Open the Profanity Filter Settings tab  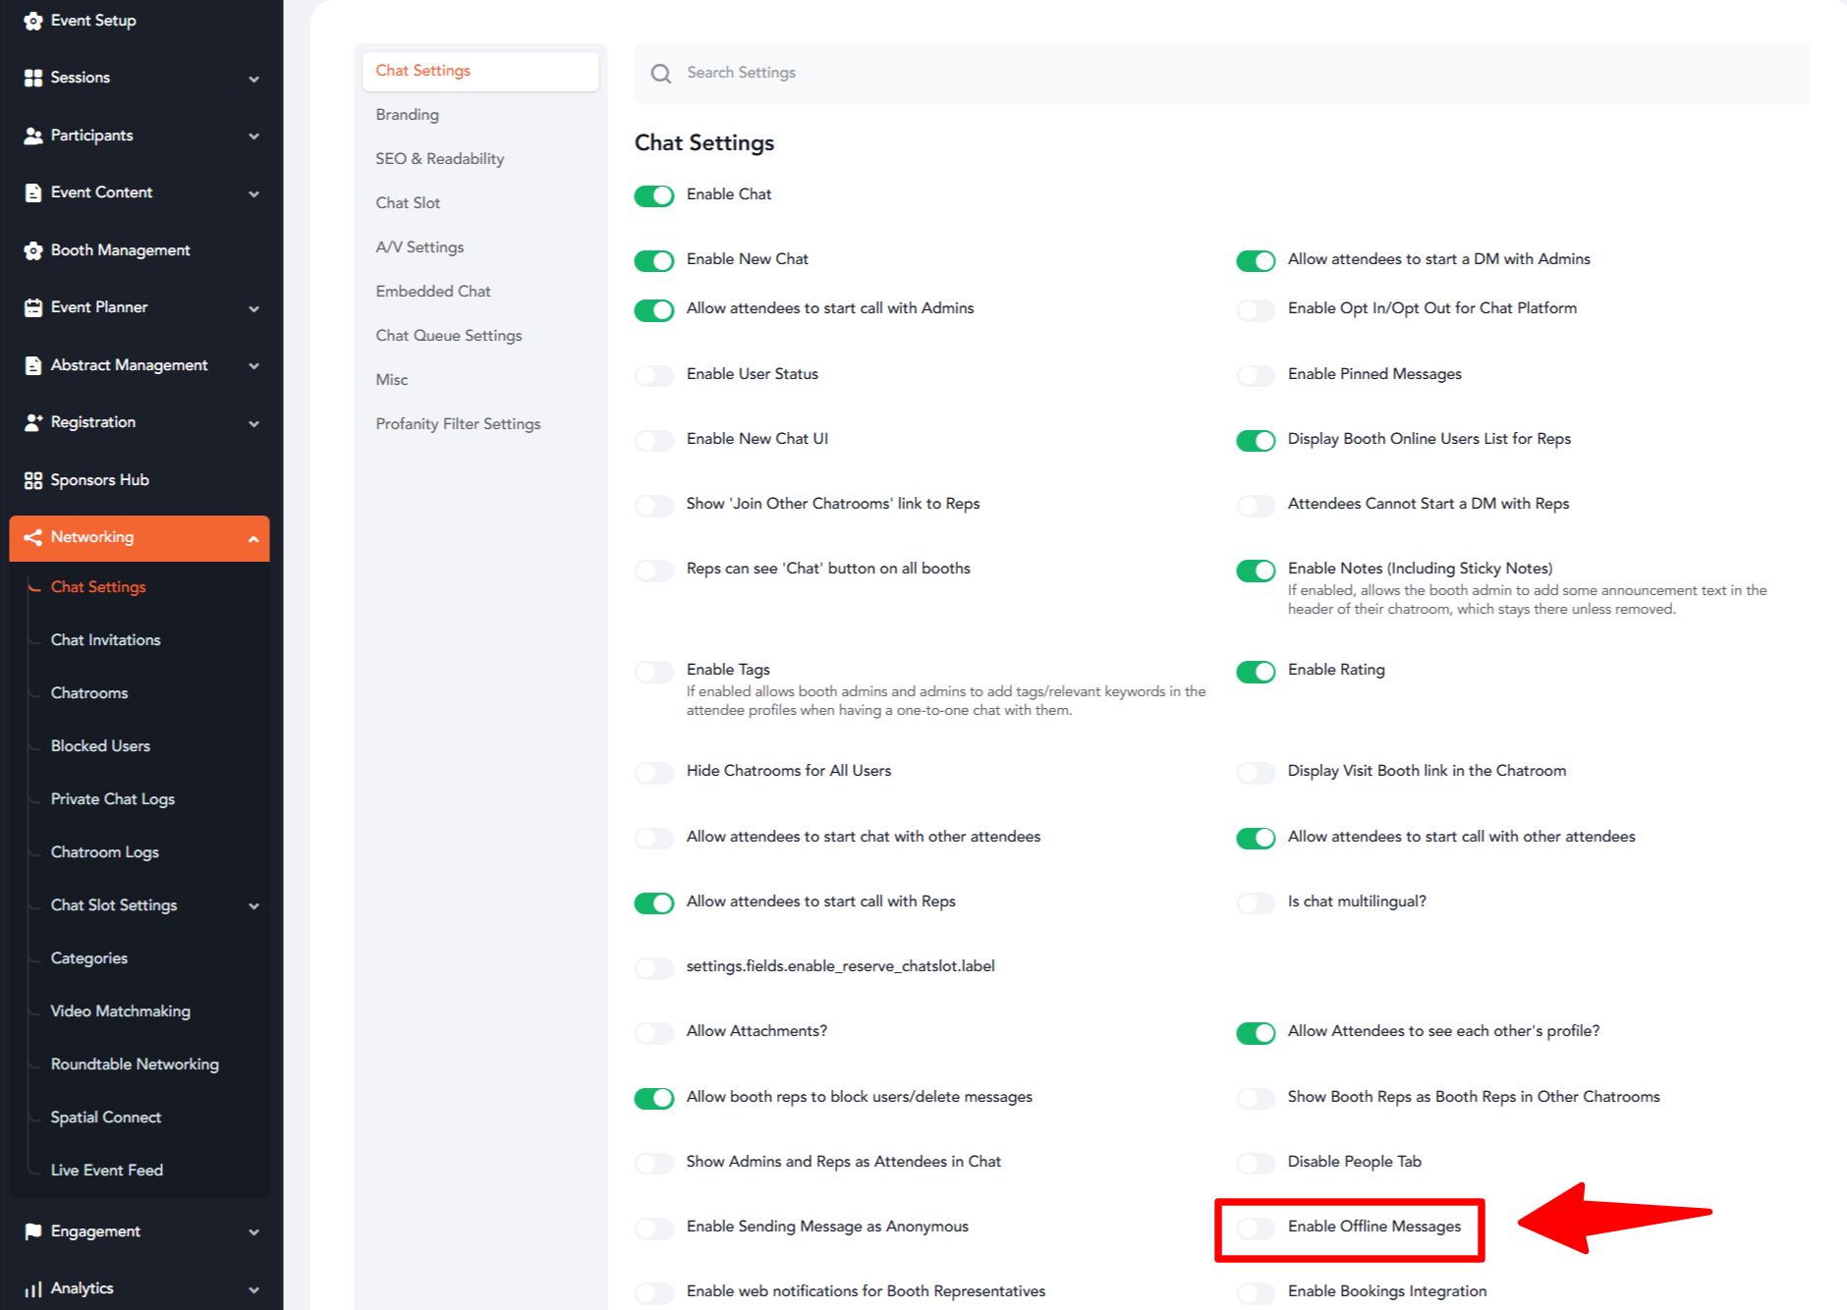tap(458, 423)
